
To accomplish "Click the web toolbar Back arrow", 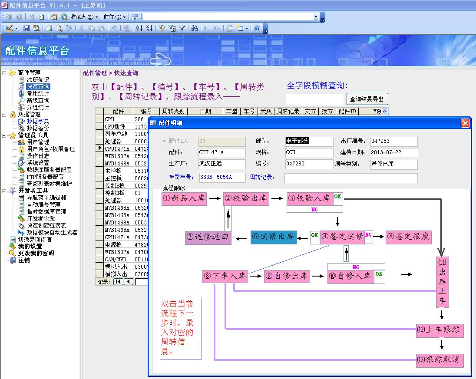I will [x=9, y=17].
